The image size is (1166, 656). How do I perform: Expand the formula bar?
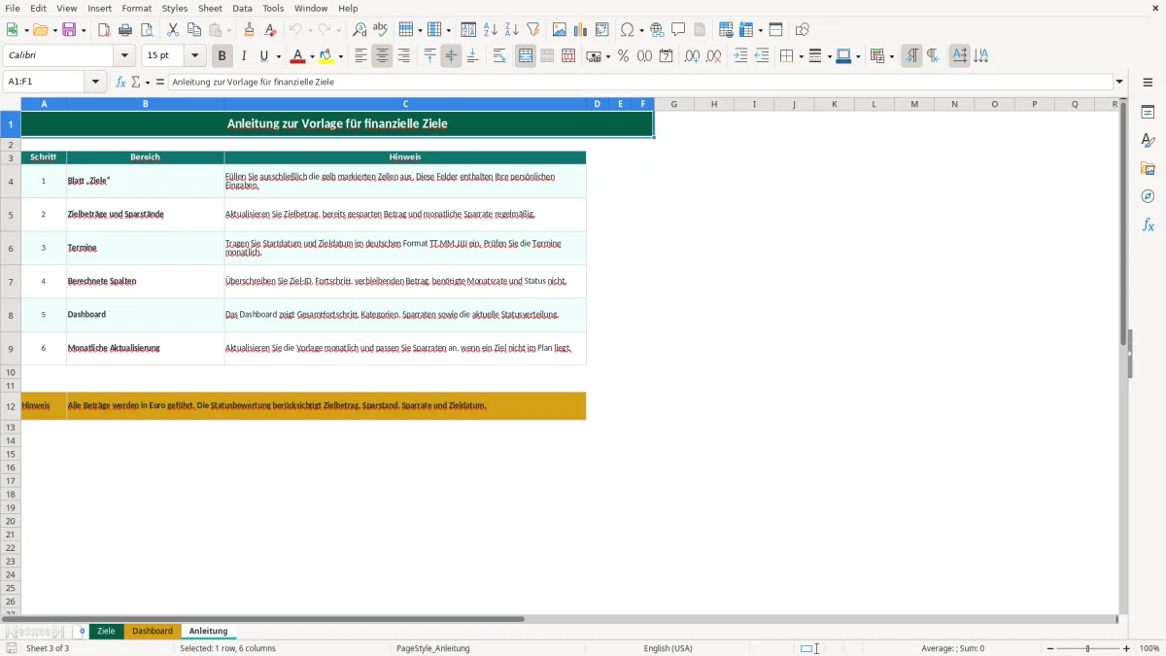[x=1119, y=83]
